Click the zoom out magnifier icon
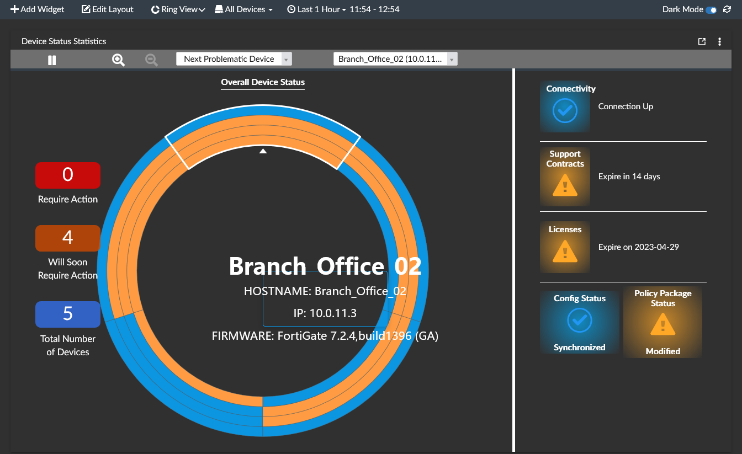Viewport: 742px width, 454px height. [151, 60]
